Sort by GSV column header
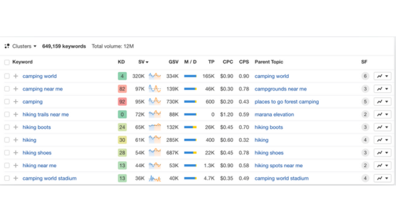Screen dimensions: 396x222 tap(173, 62)
